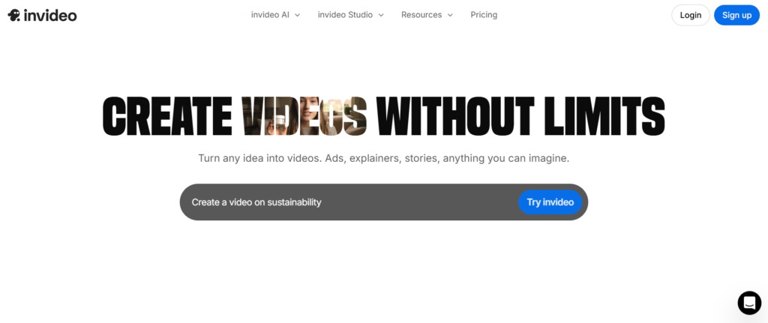Open the invideo Studio menu
The width and height of the screenshot is (768, 323).
[350, 15]
